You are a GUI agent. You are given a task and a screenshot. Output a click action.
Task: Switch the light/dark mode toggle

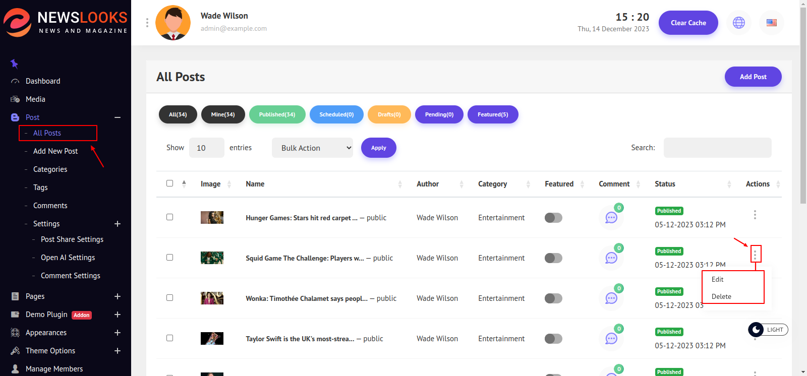click(768, 330)
